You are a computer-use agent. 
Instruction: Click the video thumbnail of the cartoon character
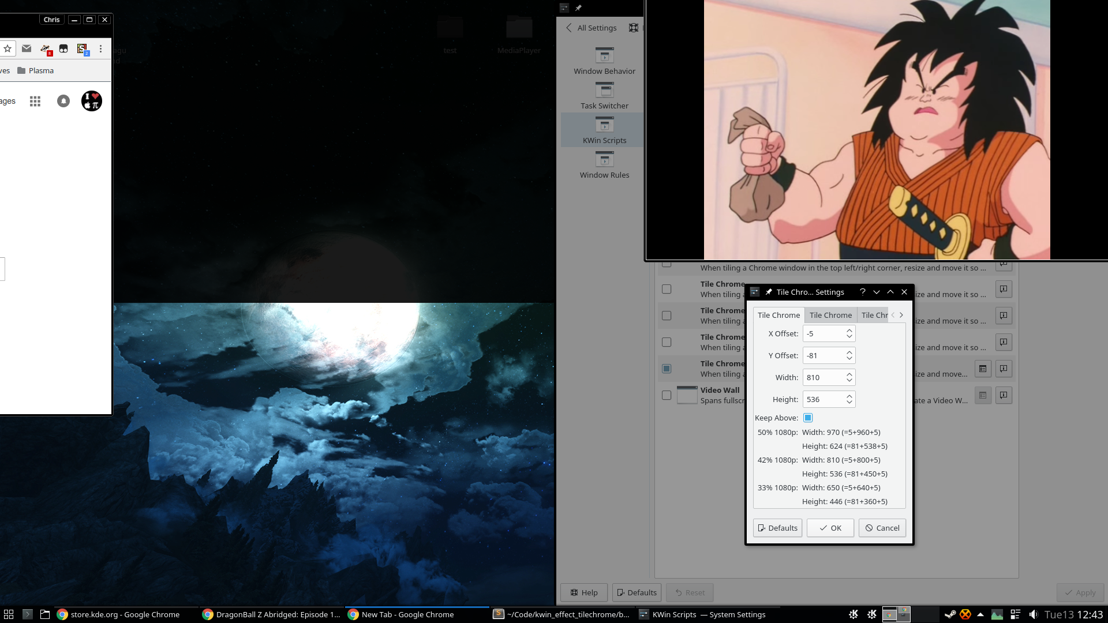click(877, 130)
